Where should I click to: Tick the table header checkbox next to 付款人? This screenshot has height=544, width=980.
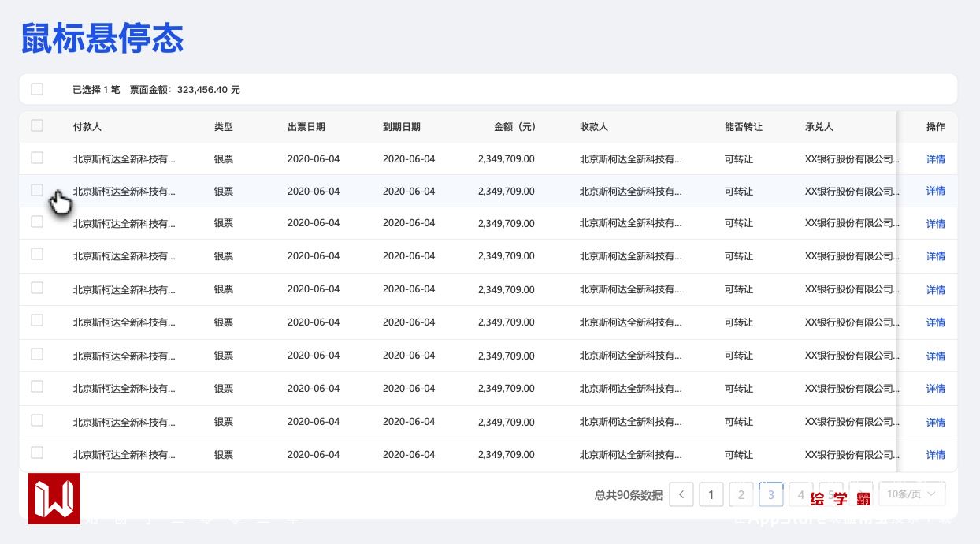(37, 125)
